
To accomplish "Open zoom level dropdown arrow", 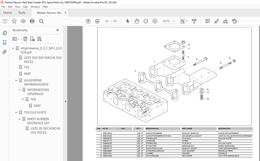I will click(174, 21).
